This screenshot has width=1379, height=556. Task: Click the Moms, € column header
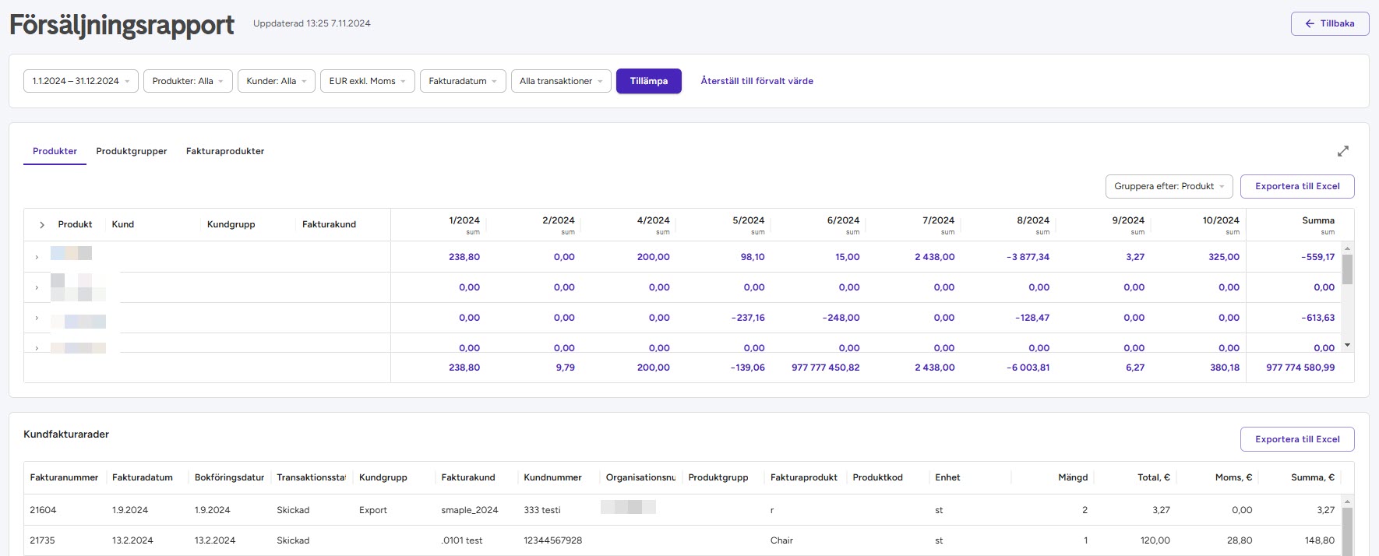[1233, 477]
